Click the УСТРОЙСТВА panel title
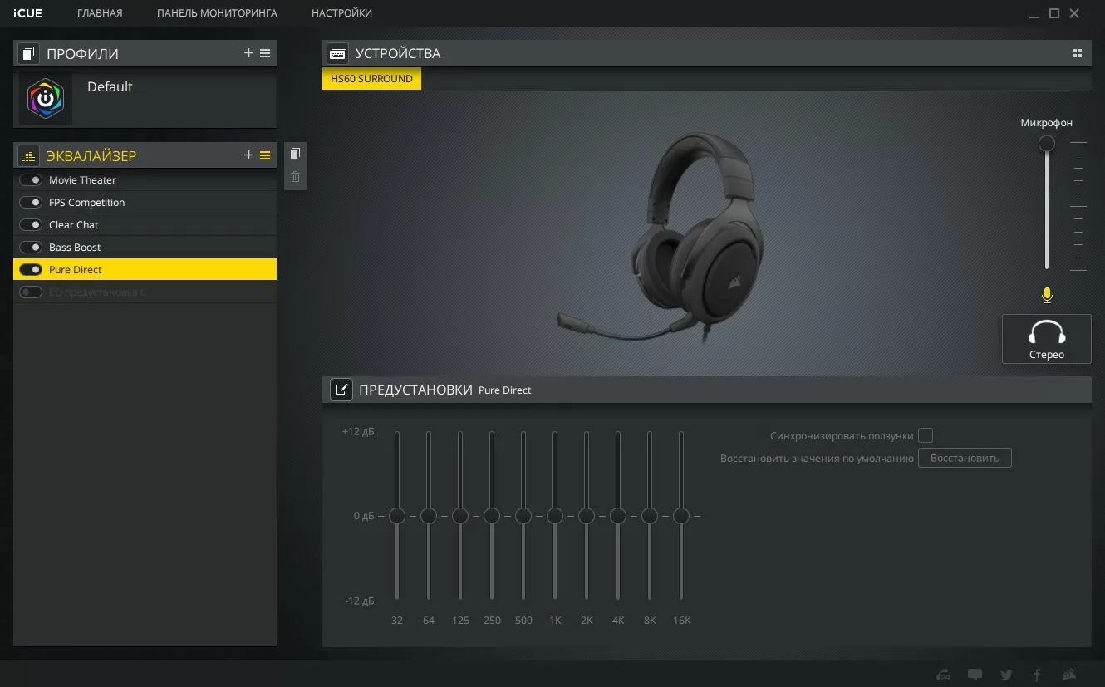 pos(398,53)
